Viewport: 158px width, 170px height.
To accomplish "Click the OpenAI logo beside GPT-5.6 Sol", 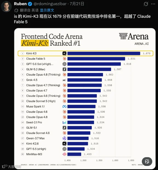I will [64, 64].
